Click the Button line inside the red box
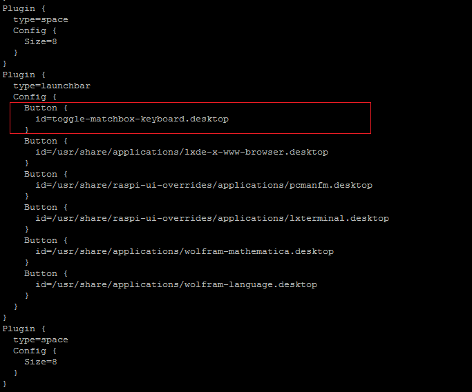This screenshot has width=472, height=392. tap(46, 108)
